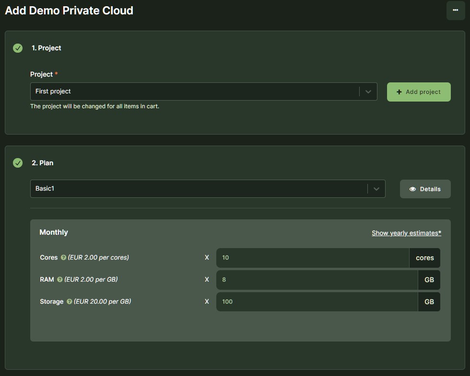Focus the RAM quantity input field
470x376 pixels.
point(317,280)
